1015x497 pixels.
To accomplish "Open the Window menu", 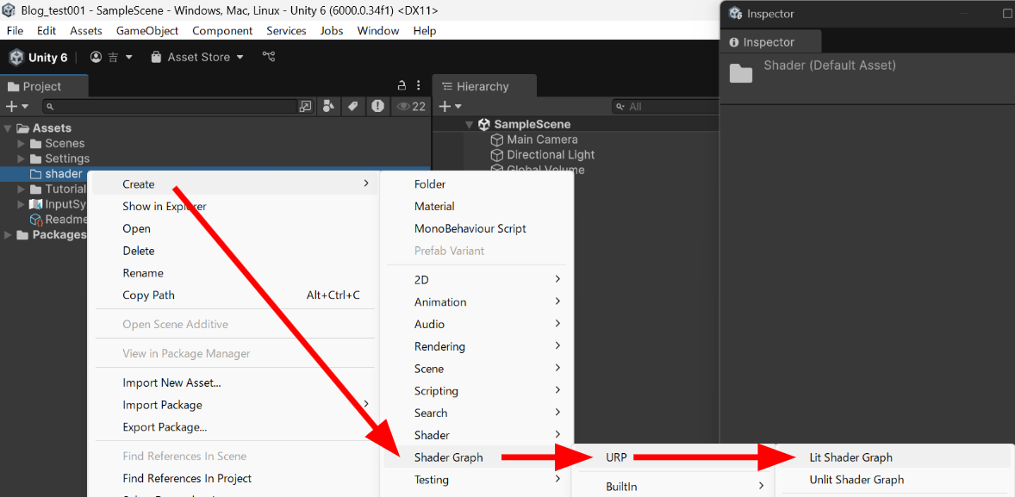I will [378, 30].
